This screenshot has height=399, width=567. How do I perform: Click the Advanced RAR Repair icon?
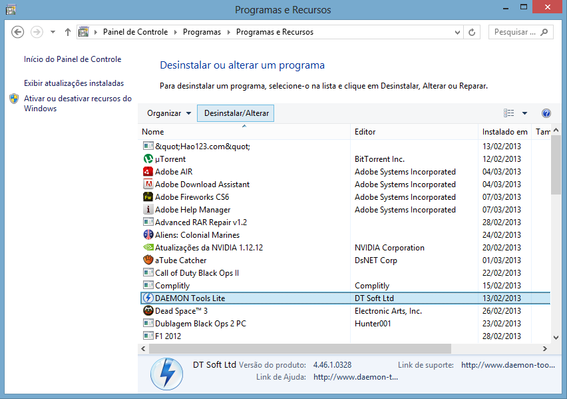148,222
